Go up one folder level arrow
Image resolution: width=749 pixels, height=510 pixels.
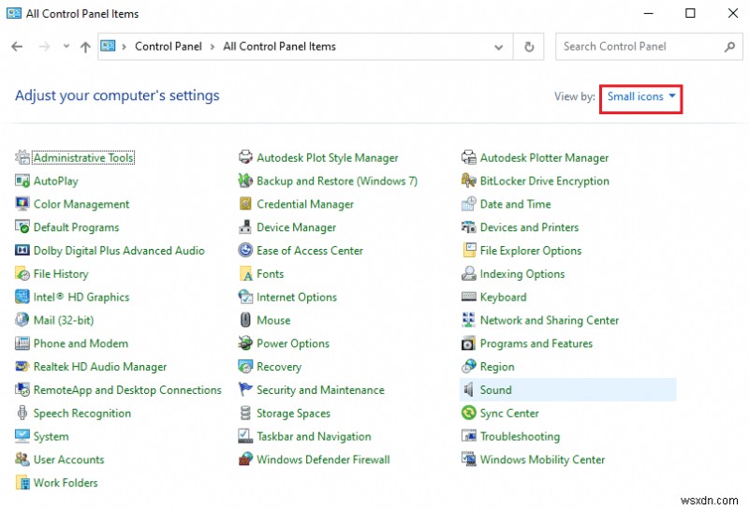point(85,47)
